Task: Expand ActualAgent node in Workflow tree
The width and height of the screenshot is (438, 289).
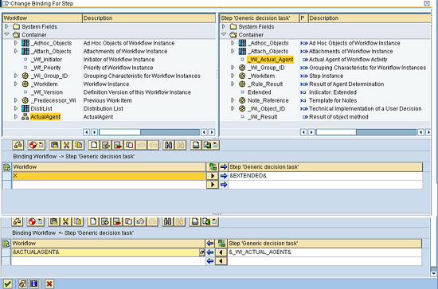Action: 16,117
